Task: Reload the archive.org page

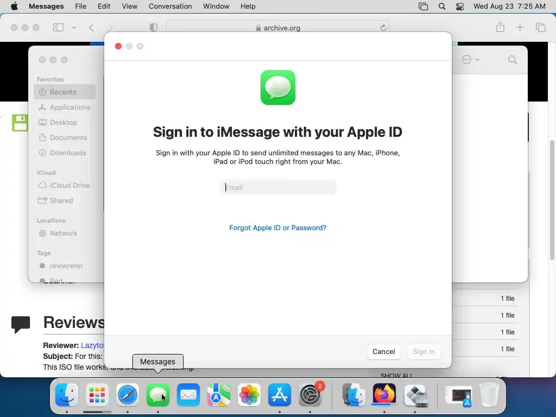Action: point(383,28)
